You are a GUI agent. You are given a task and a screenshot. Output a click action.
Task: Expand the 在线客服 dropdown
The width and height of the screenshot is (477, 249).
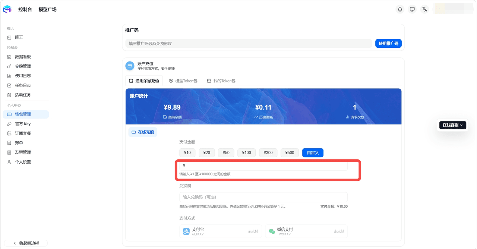pos(453,125)
